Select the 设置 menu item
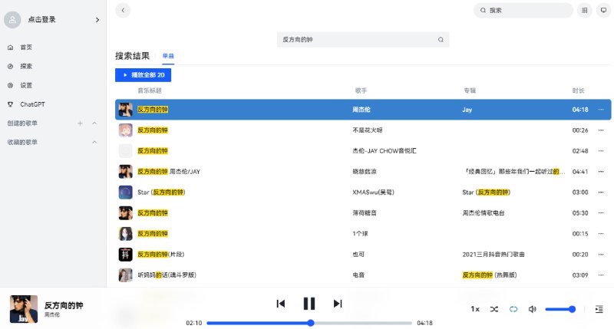This screenshot has height=329, width=614. (x=26, y=85)
